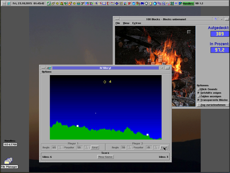Screen dimensions: 230x173
Task: Click the Player 1 Powder field showing 50
Action: (79, 148)
